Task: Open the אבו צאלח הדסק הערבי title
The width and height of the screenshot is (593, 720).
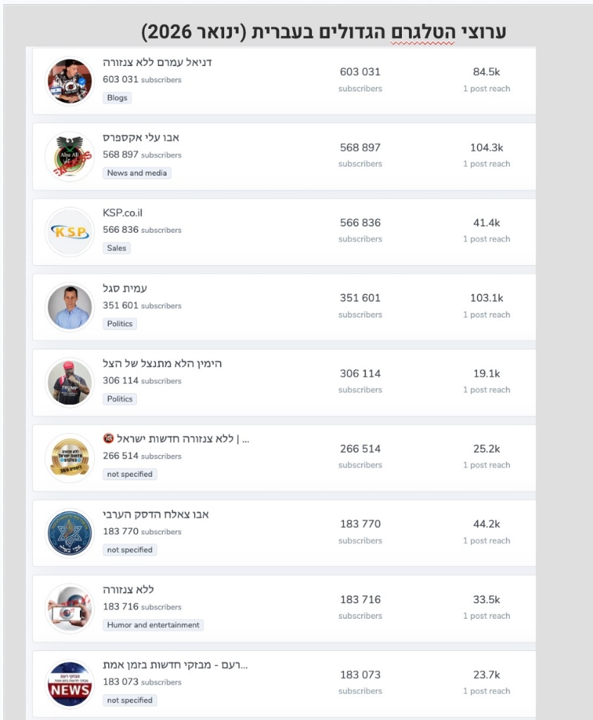Action: [155, 515]
